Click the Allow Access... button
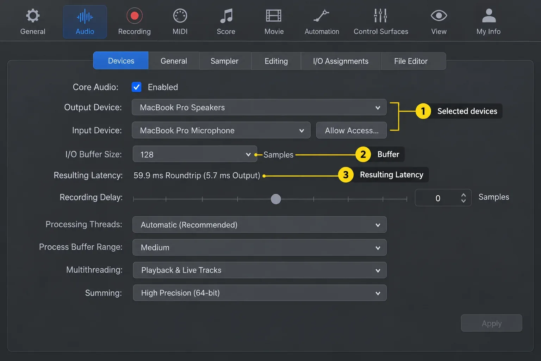Image resolution: width=541 pixels, height=361 pixels. [x=352, y=130]
